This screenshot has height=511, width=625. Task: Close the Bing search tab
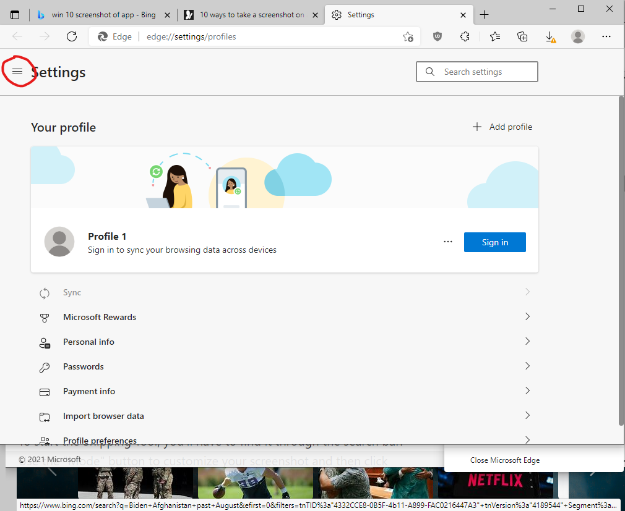(168, 15)
